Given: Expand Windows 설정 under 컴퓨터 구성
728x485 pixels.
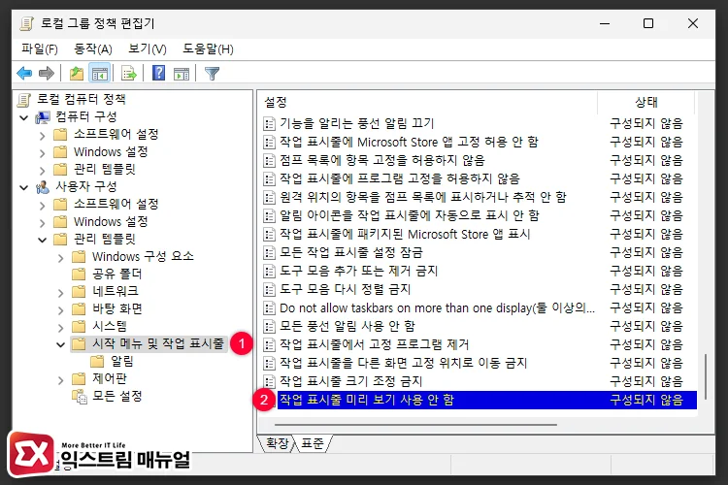Looking at the screenshot, I should pyautogui.click(x=43, y=153).
